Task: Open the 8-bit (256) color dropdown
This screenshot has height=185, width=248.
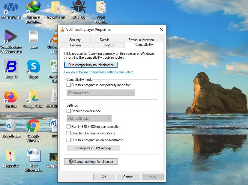Action: pos(89,118)
